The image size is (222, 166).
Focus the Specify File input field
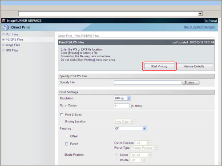point(148,83)
